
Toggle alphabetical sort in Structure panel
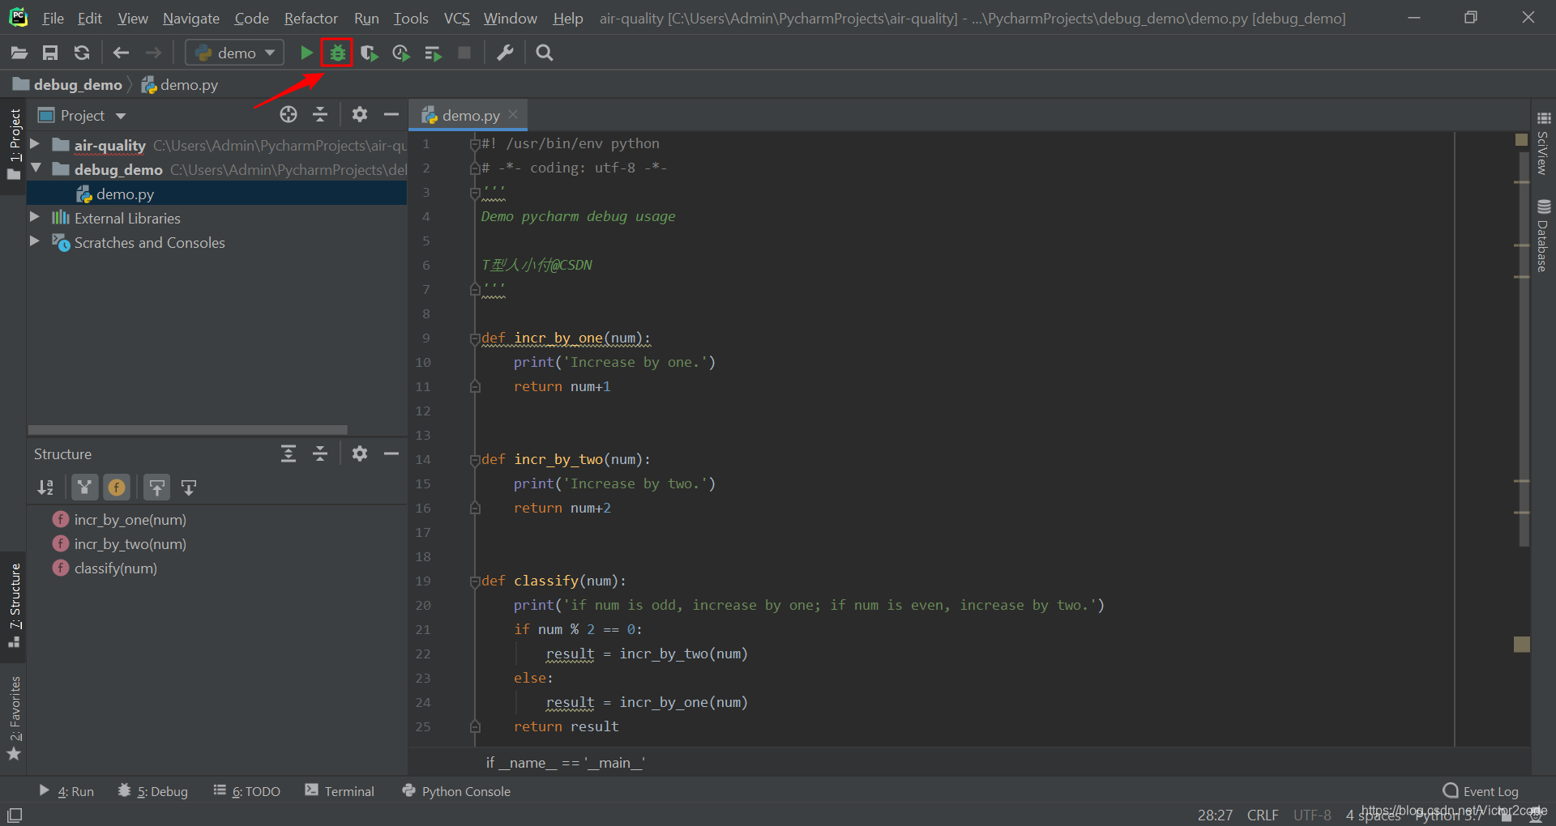point(45,488)
